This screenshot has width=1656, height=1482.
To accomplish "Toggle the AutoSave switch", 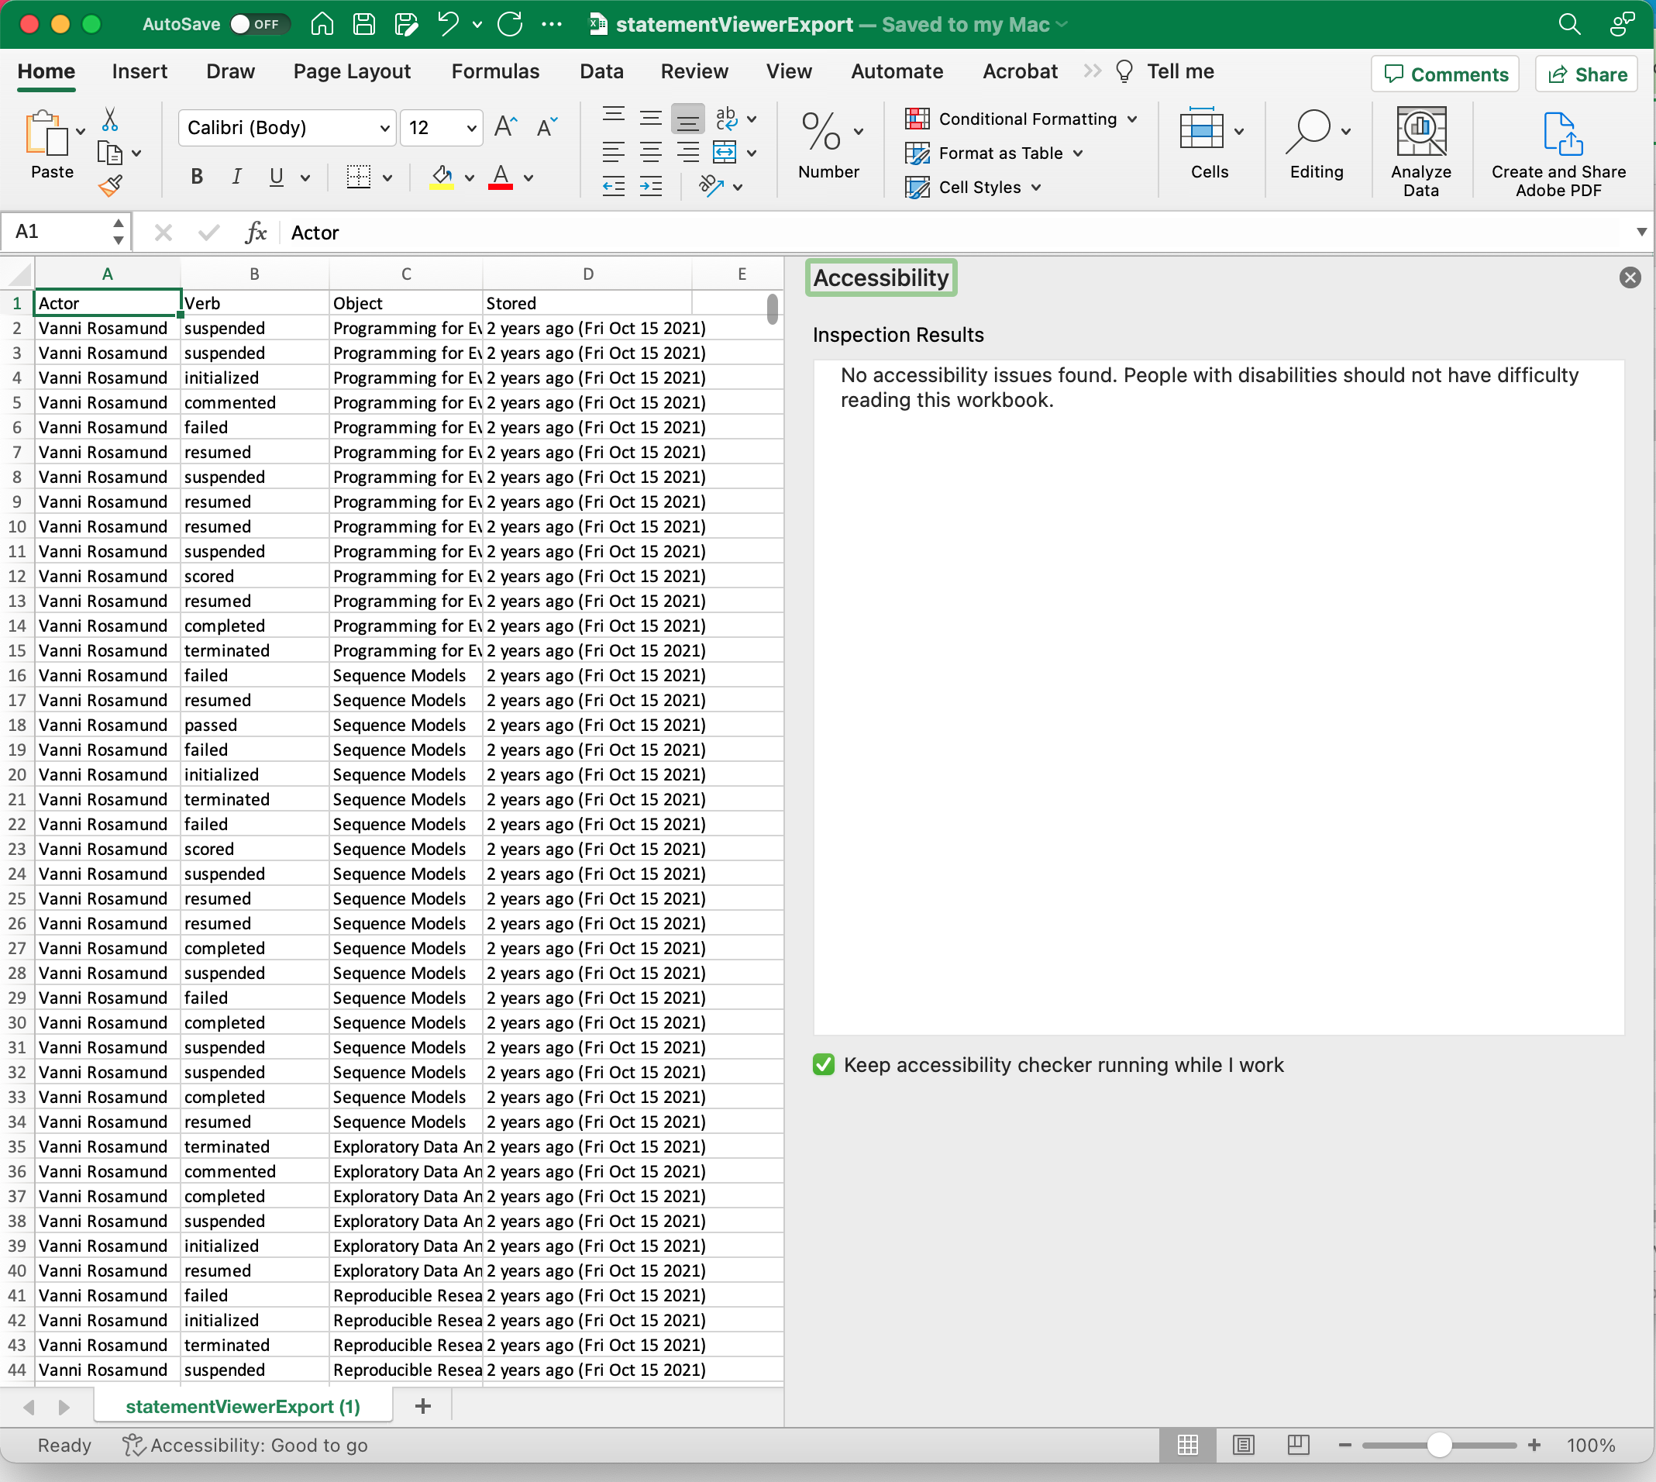I will [x=258, y=25].
